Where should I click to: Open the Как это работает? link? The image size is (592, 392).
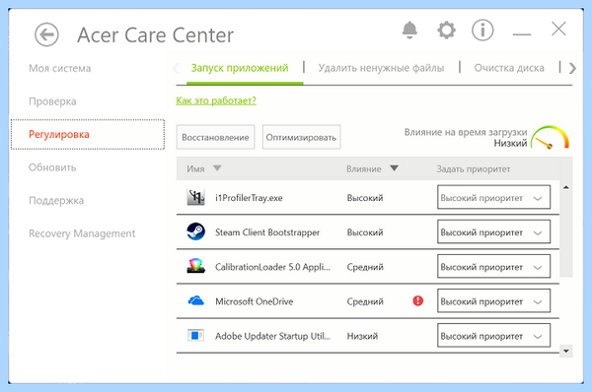(x=216, y=100)
